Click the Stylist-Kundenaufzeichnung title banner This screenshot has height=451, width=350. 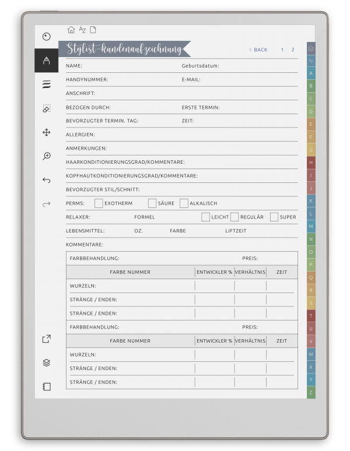tap(124, 49)
